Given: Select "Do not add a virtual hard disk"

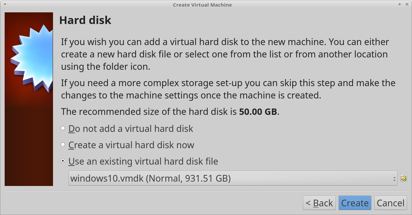Looking at the screenshot, I should pos(63,129).
